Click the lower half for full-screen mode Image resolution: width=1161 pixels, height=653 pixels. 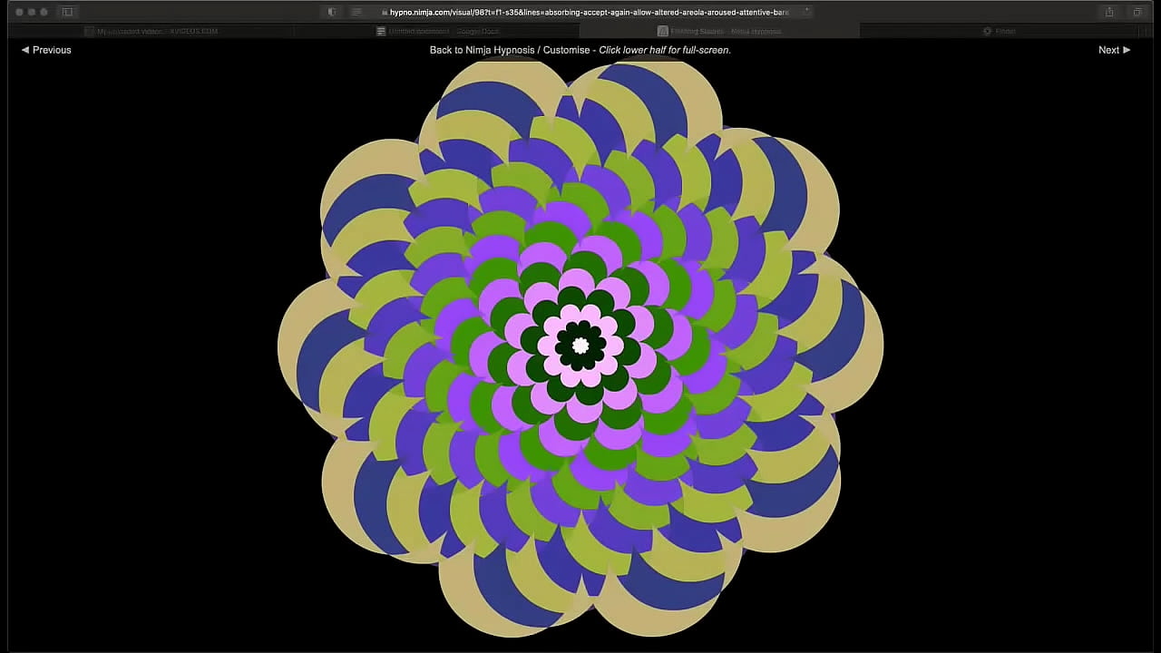(580, 544)
